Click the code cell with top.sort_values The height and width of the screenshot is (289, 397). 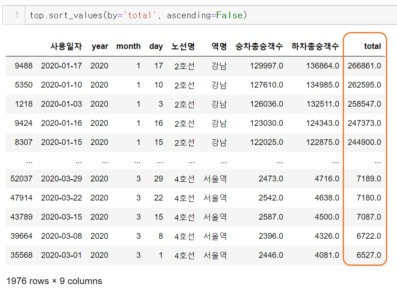(211, 15)
